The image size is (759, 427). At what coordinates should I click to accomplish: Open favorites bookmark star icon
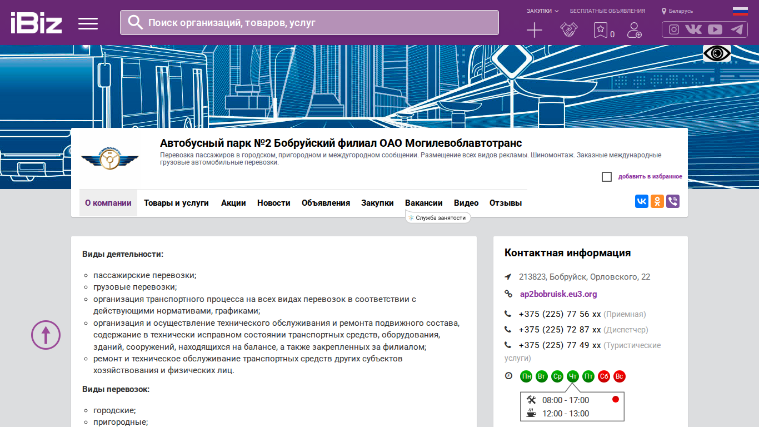[x=600, y=30]
